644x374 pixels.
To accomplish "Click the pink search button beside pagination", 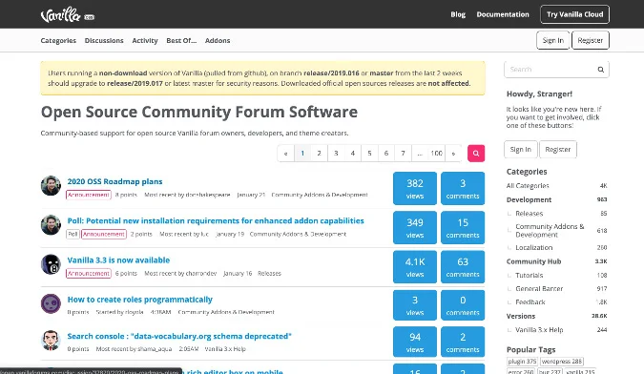I will click(x=476, y=154).
